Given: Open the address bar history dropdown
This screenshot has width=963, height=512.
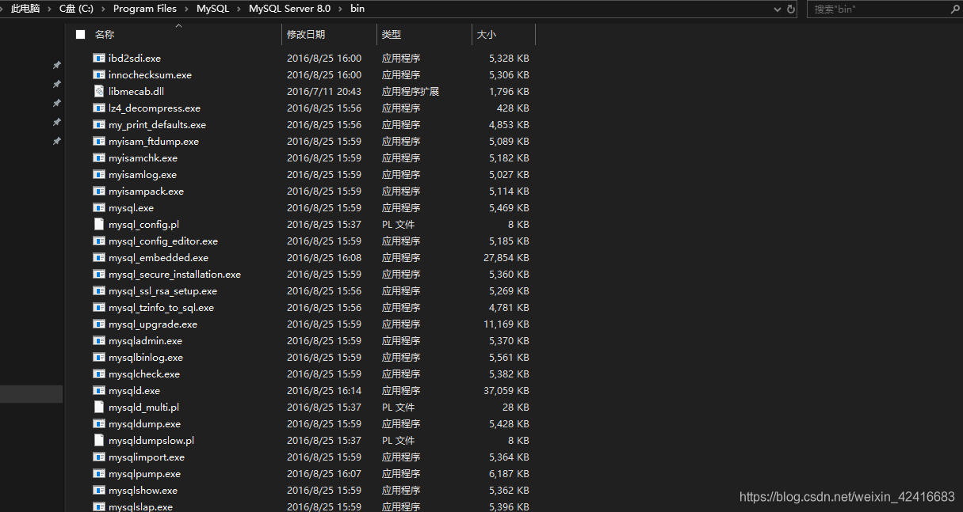Looking at the screenshot, I should (x=777, y=9).
